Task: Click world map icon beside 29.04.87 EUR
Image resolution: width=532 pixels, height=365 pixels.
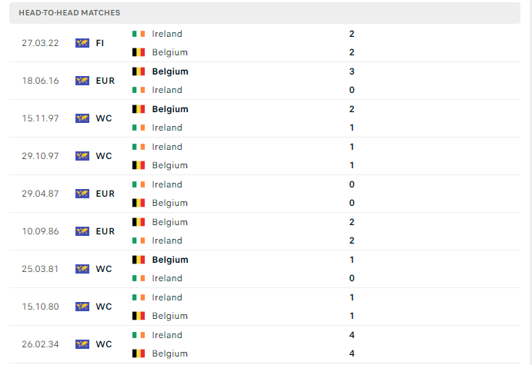Action: [x=82, y=194]
